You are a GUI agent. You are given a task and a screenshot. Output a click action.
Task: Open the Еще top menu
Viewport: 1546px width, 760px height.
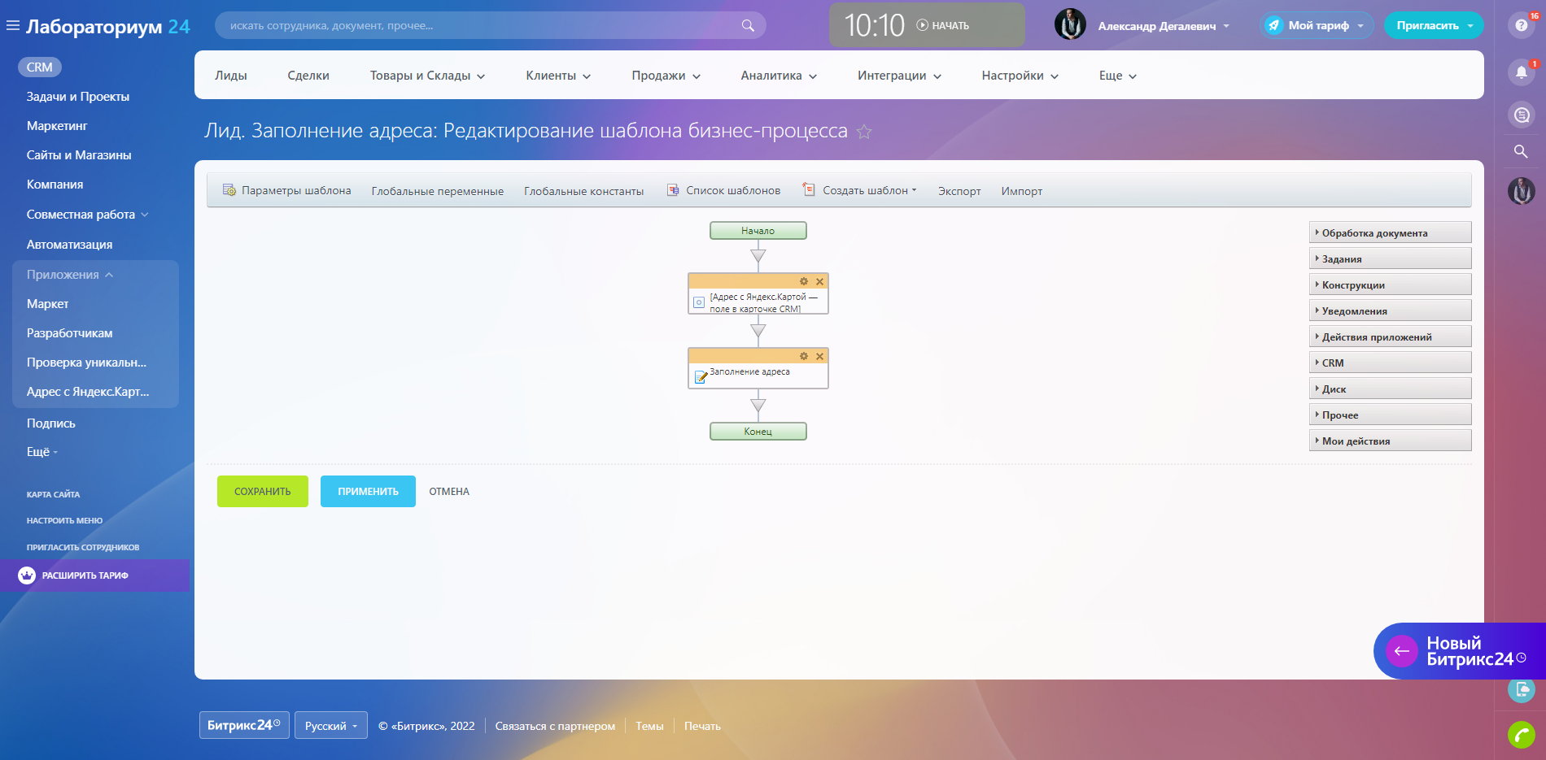pyautogui.click(x=1118, y=76)
